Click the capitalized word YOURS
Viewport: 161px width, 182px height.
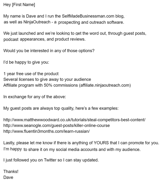click(x=101, y=143)
